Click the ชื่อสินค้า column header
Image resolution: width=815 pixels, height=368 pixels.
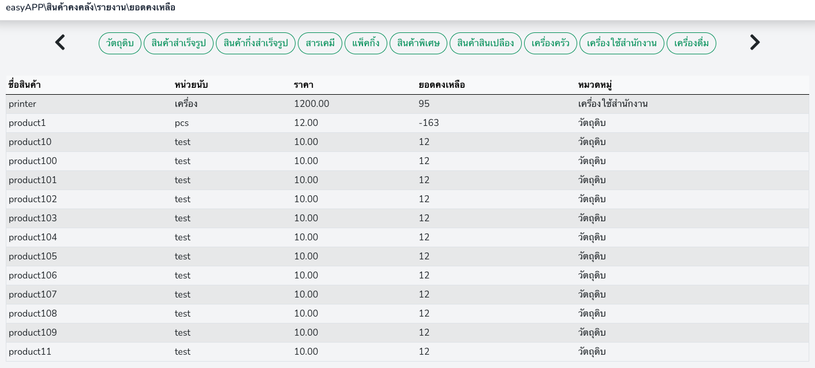tap(25, 86)
